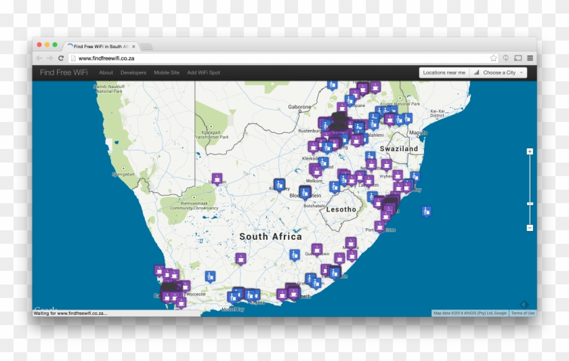Screen dimensions: 569x361
Task: Go back with the browser back arrow
Action: tap(39, 58)
